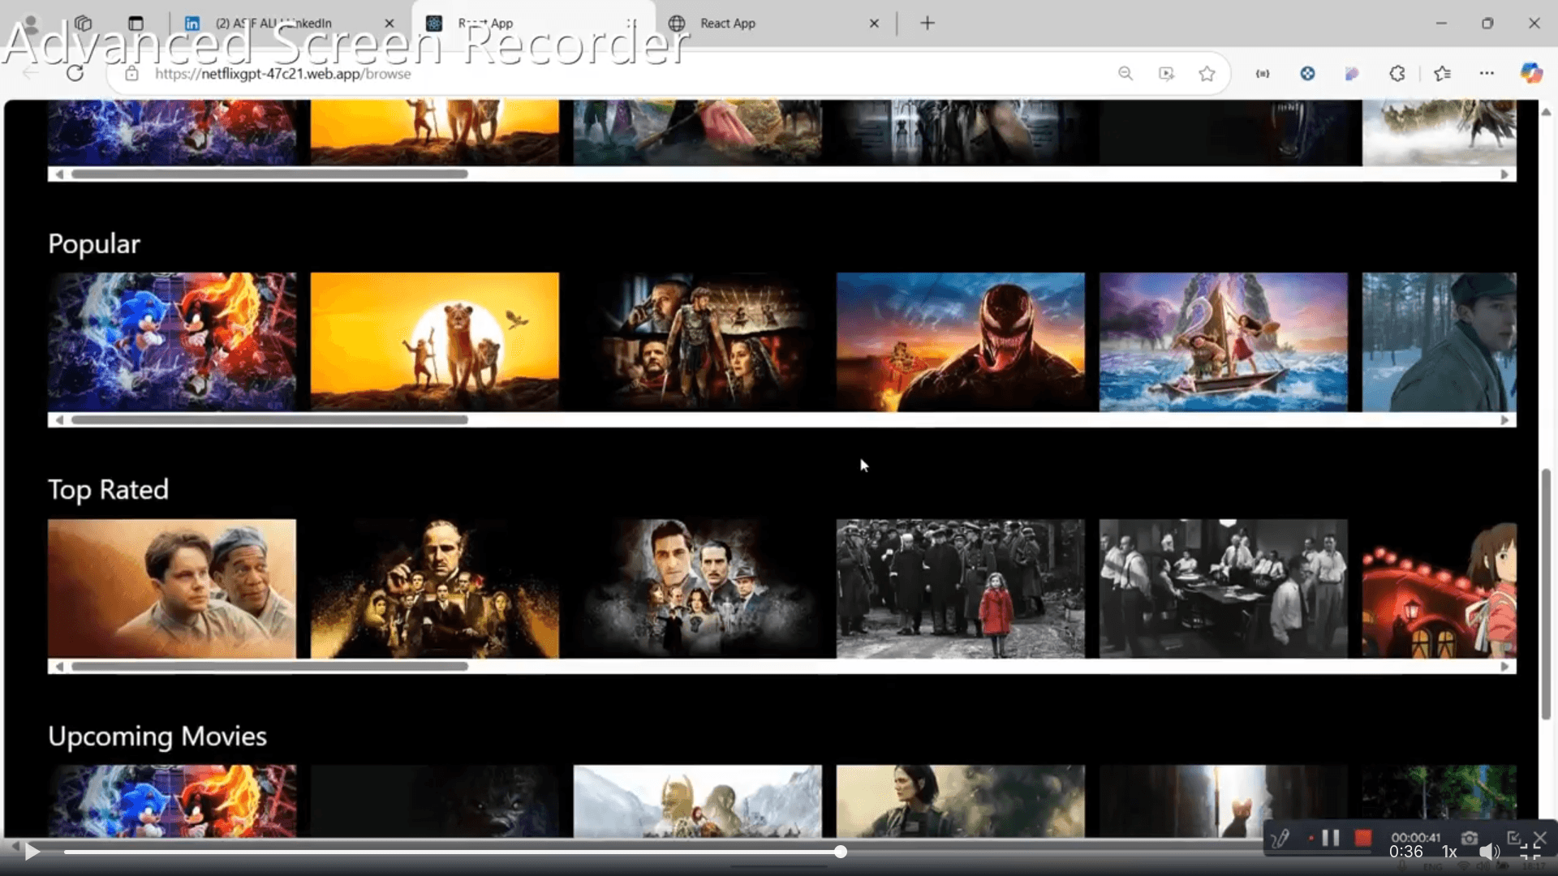The image size is (1558, 876).
Task: Switch to the rightmost React App tab
Action: tap(775, 24)
